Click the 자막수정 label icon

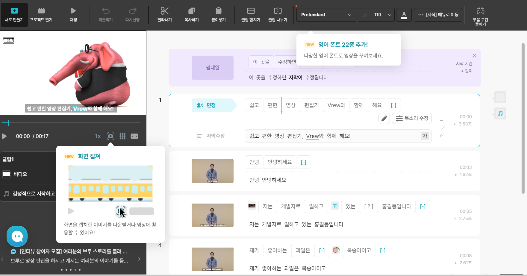(199, 136)
